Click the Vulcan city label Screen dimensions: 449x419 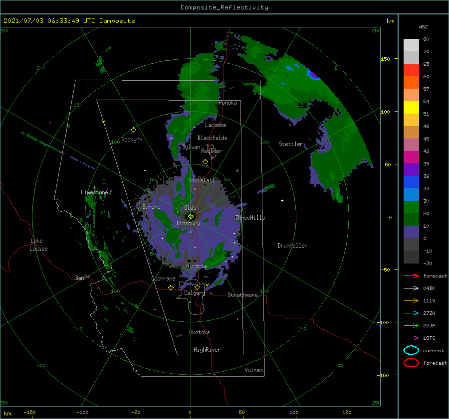253,370
